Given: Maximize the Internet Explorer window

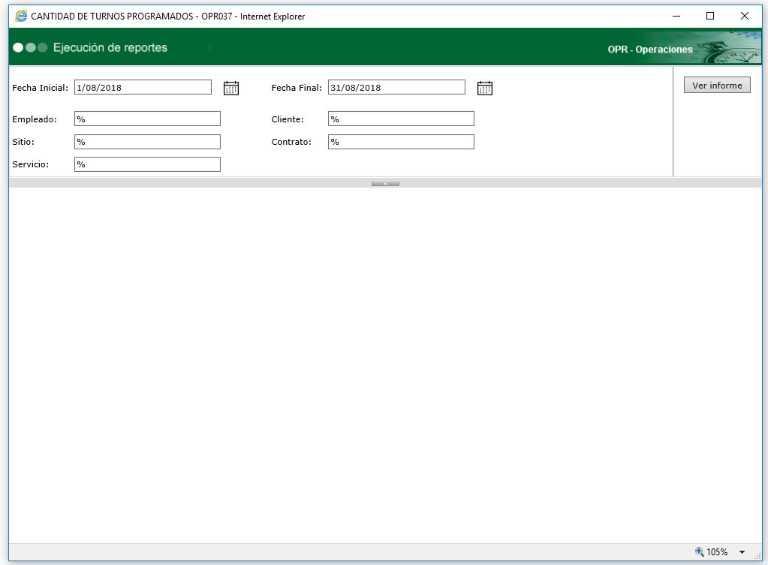Looking at the screenshot, I should (x=710, y=17).
